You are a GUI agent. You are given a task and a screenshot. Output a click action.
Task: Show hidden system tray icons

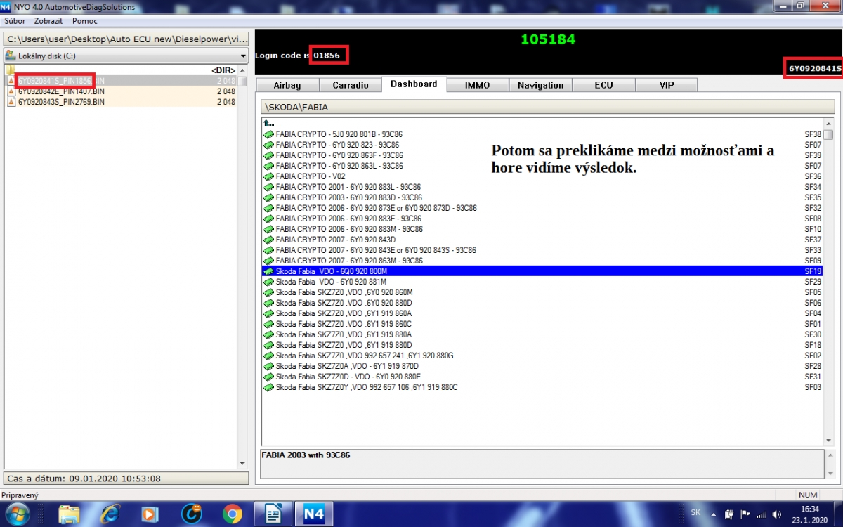pos(714,514)
